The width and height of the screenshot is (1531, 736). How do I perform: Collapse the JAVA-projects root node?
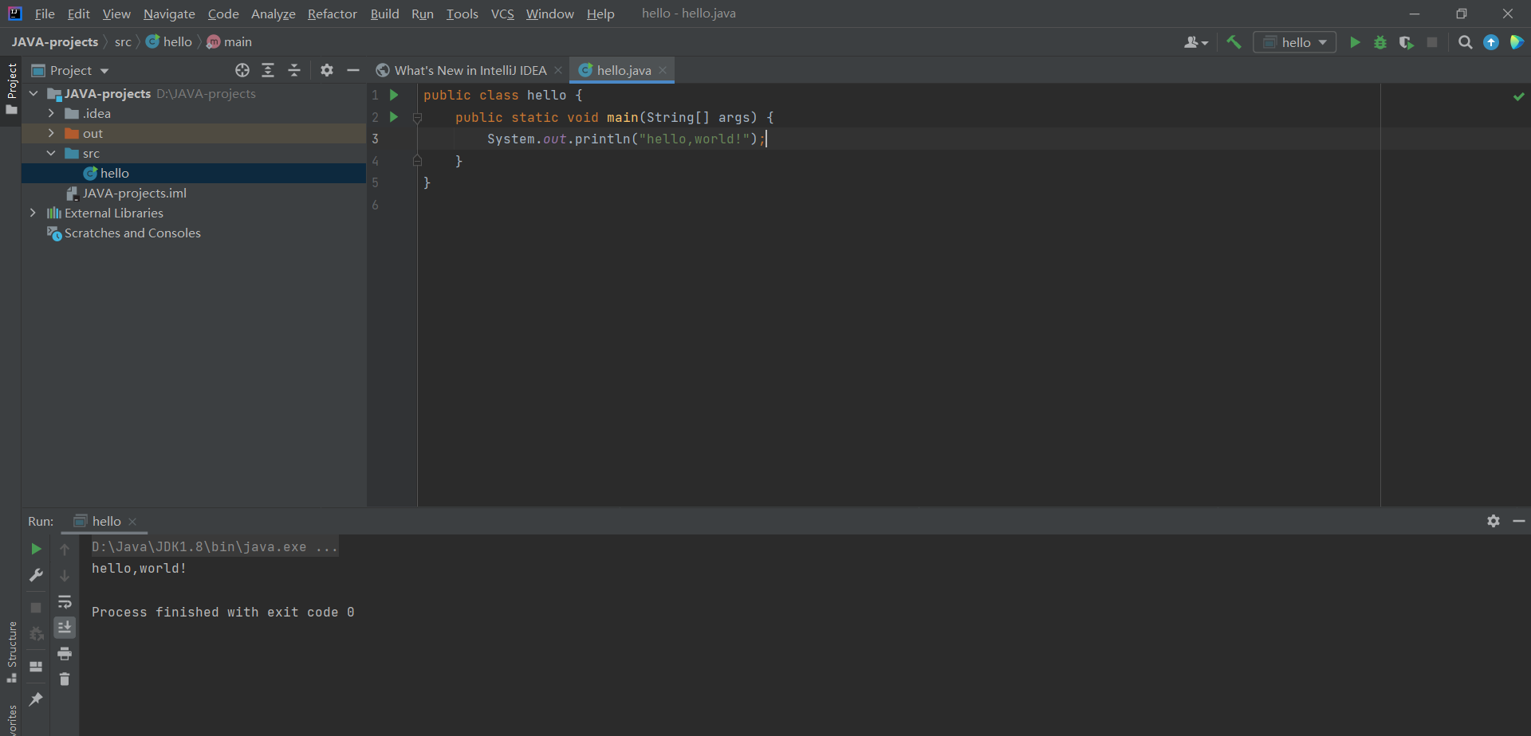tap(33, 93)
